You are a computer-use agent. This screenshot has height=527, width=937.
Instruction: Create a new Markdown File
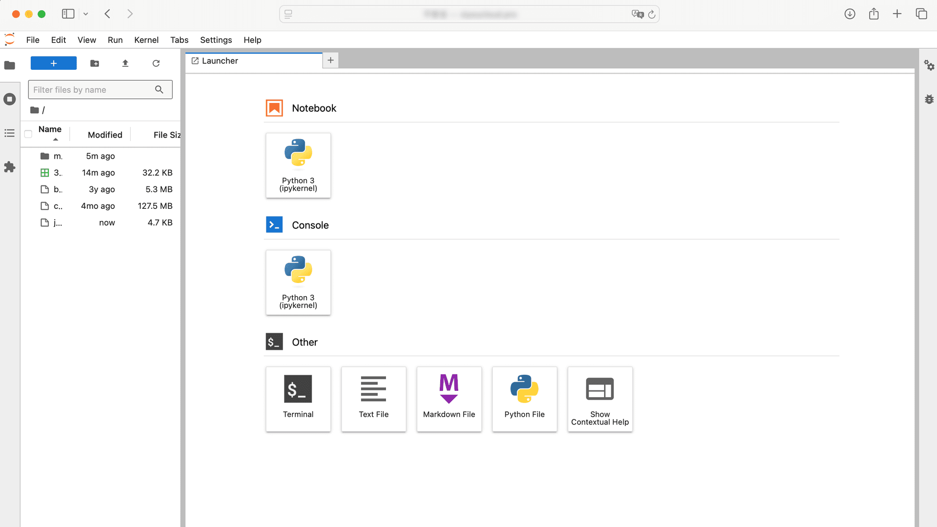click(448, 399)
